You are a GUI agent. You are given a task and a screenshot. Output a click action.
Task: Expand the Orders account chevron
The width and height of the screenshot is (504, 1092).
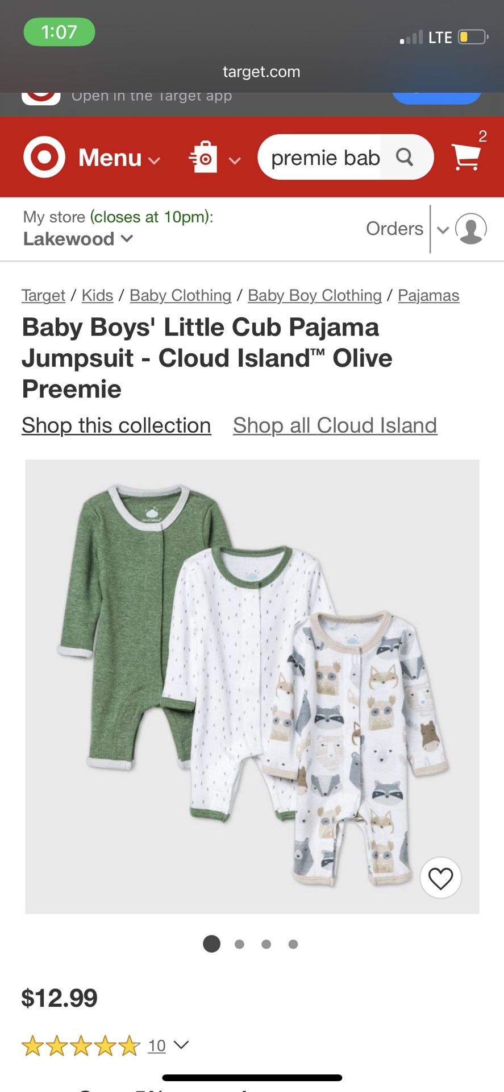point(443,229)
